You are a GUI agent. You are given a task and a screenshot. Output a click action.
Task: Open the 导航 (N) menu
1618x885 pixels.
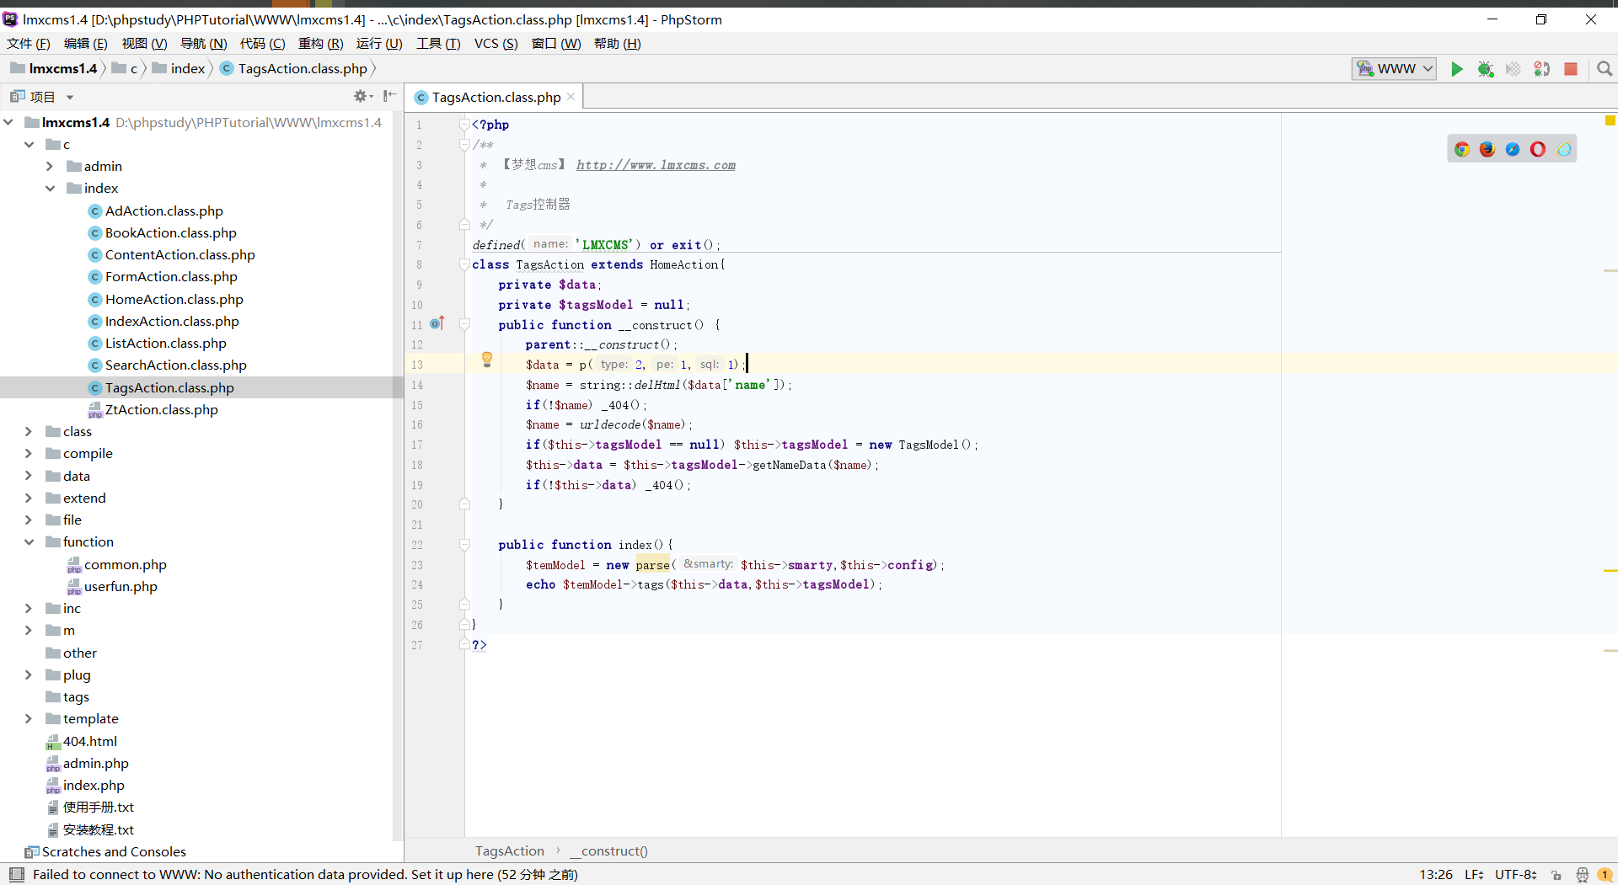pyautogui.click(x=204, y=44)
